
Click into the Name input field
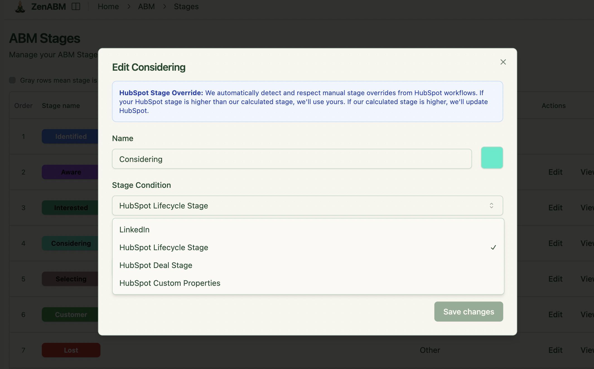point(292,159)
